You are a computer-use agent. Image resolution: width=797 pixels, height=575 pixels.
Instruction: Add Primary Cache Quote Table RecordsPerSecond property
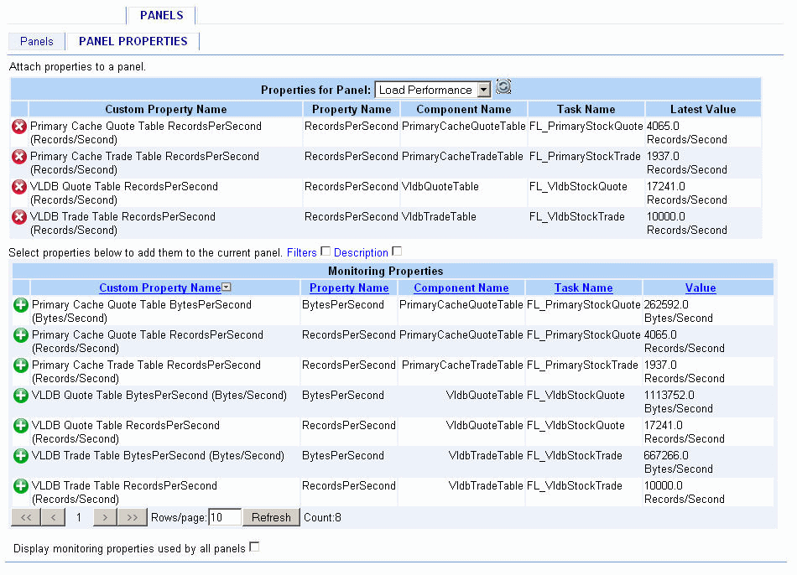(21, 335)
